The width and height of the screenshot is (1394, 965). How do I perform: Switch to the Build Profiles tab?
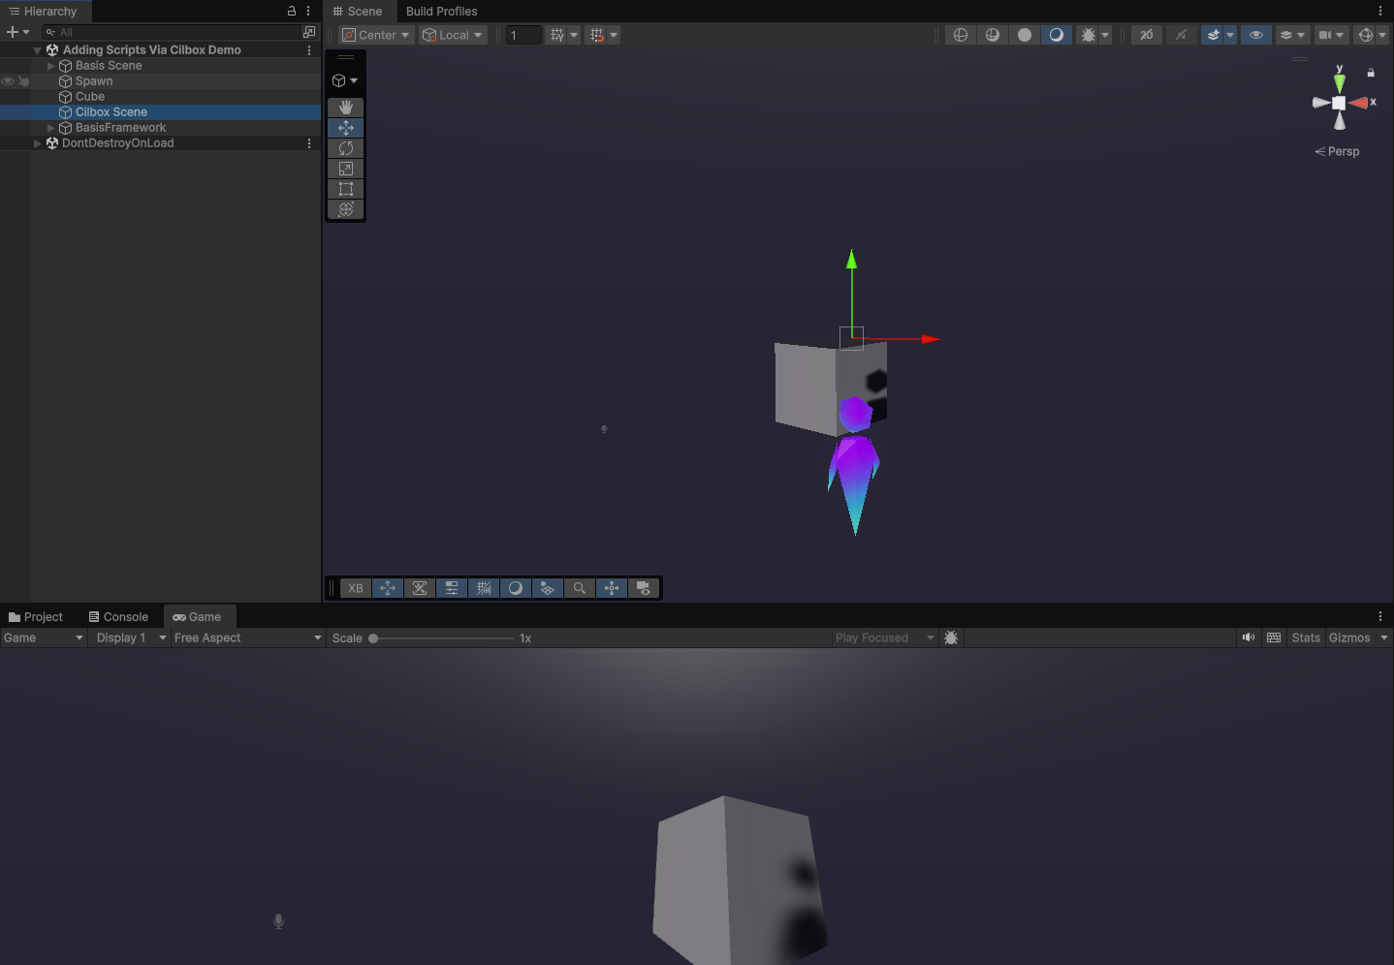(x=441, y=12)
